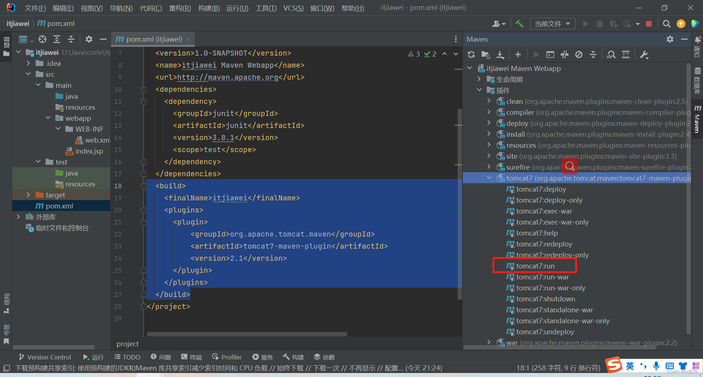Collapse the tomcat7 plugin node
Image resolution: width=703 pixels, height=377 pixels.
click(489, 178)
